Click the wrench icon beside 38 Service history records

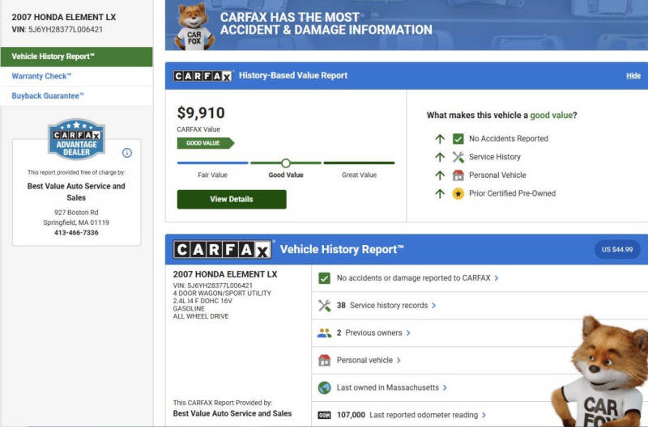click(x=325, y=306)
